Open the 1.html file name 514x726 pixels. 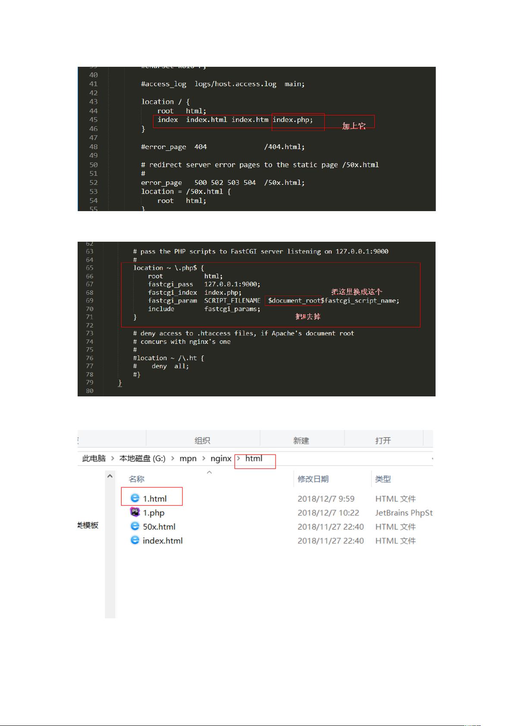point(155,499)
